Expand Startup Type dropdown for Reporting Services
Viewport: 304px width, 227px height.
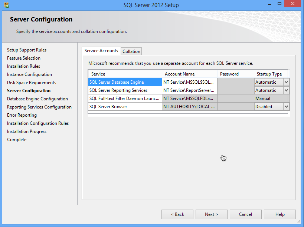[286, 90]
